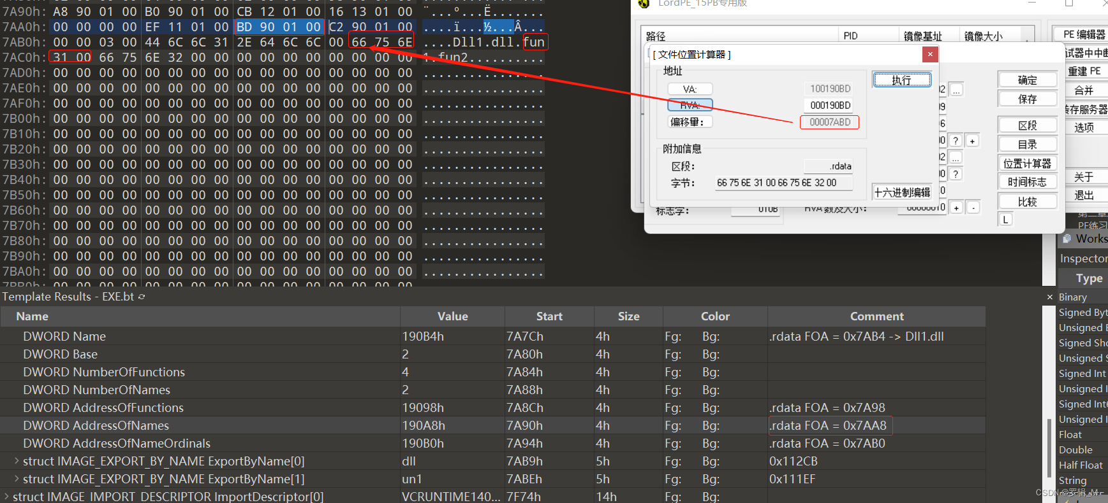Image resolution: width=1108 pixels, height=503 pixels.
Task: Expand struct ImportDescriptor[0] row
Action: (x=6, y=497)
